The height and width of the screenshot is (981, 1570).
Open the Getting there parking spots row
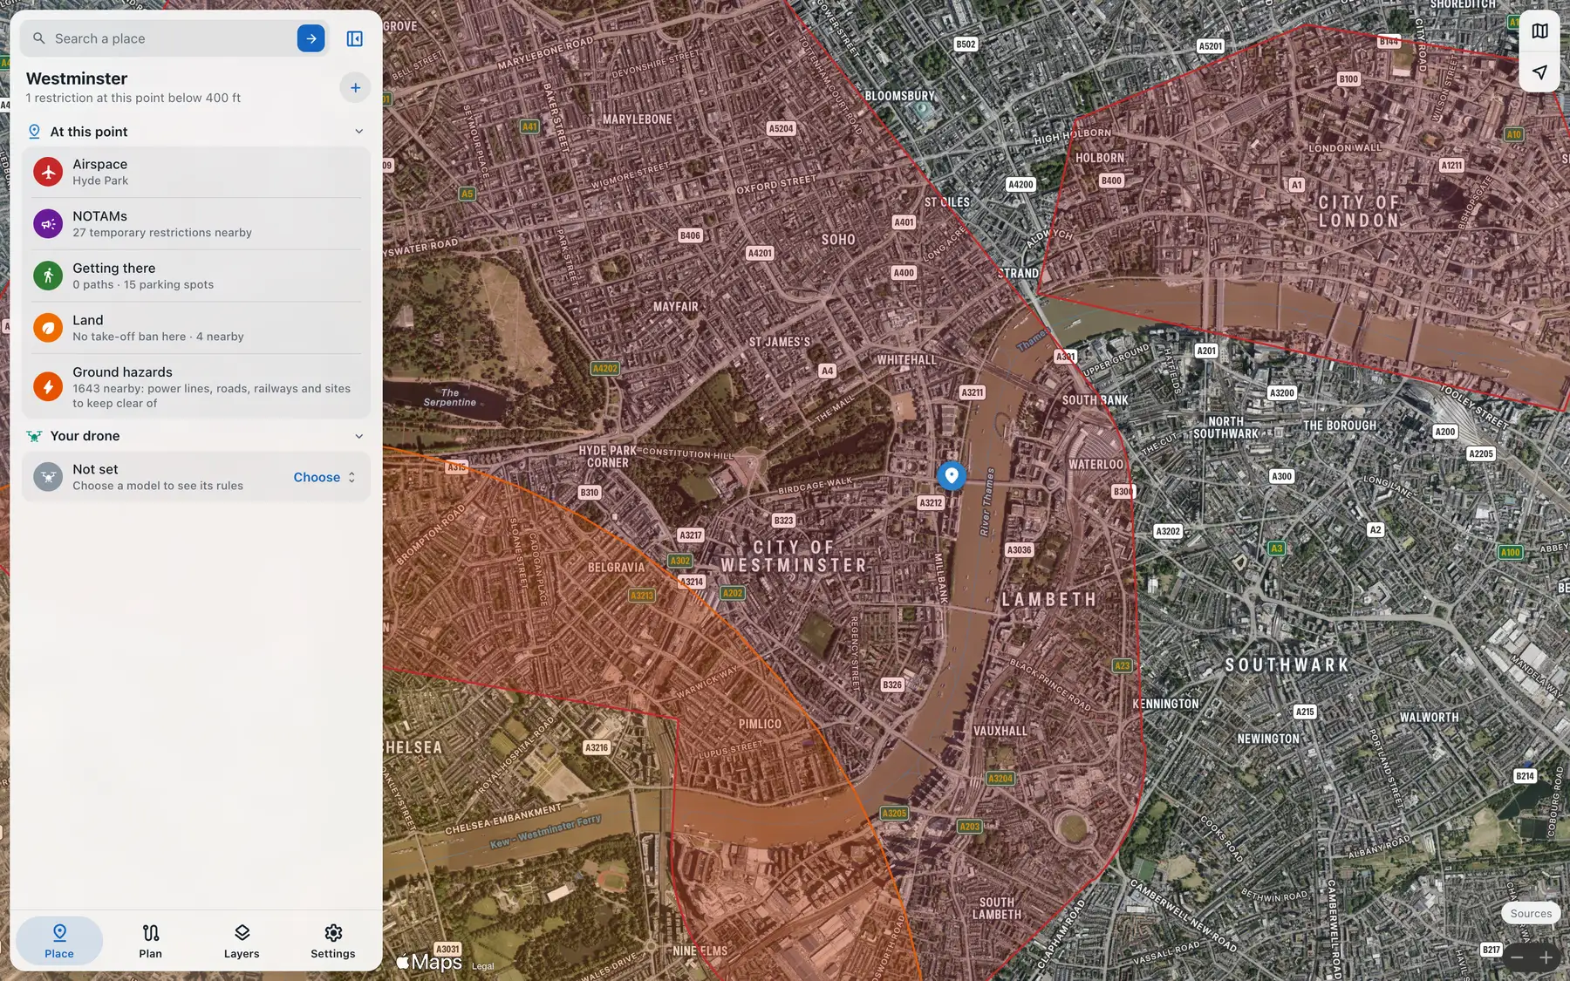[x=196, y=276]
